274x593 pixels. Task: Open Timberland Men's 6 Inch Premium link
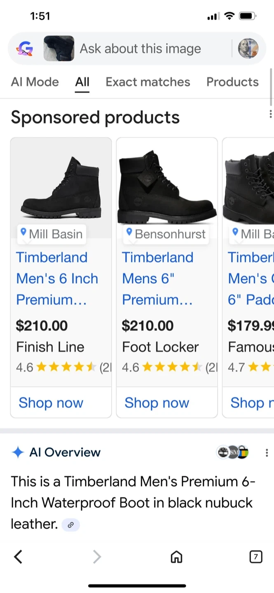[x=57, y=278]
